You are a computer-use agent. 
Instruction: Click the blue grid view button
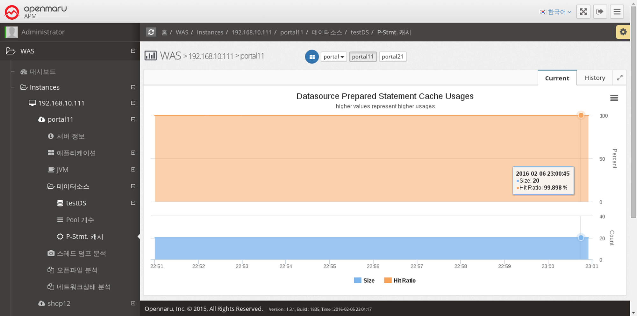pos(312,57)
